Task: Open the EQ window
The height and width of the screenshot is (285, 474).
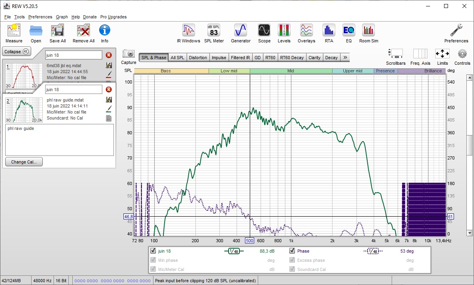Action: point(349,33)
